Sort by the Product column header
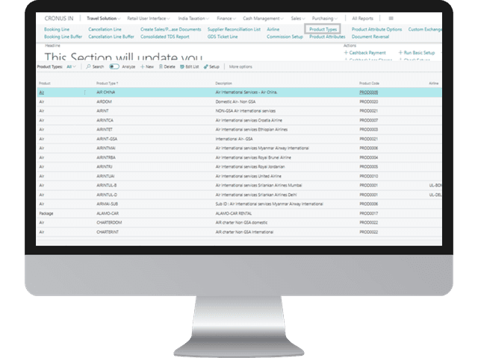Viewport: 478px width, 358px height. point(45,84)
